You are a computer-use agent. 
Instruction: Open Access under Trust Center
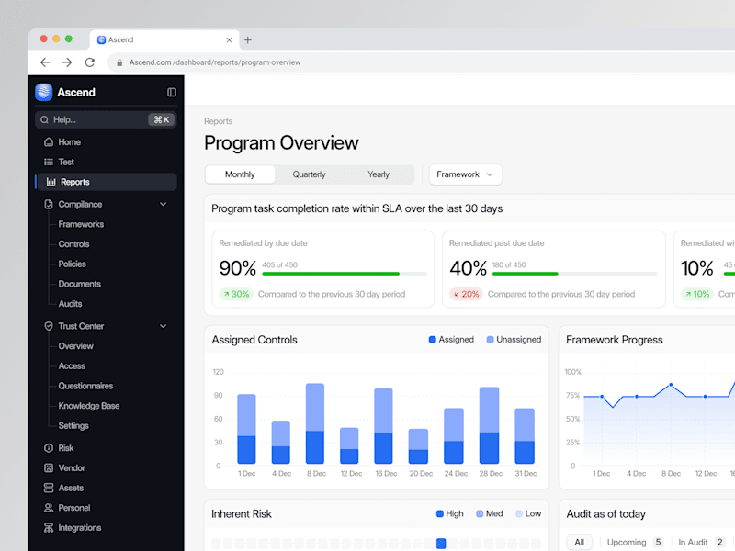pyautogui.click(x=72, y=365)
